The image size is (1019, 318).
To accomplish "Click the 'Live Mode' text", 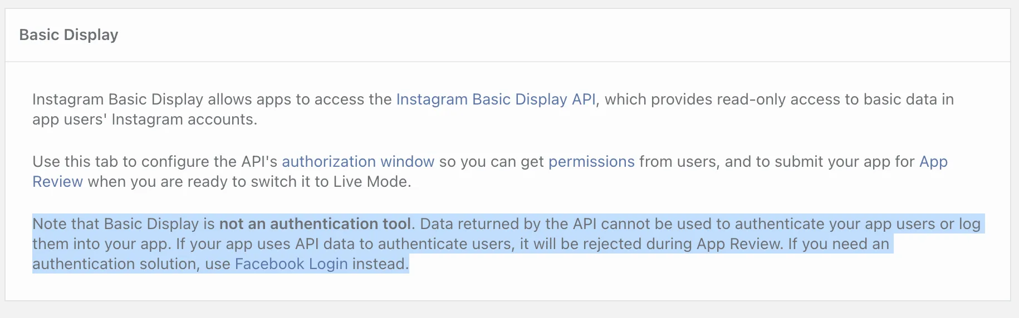I will [x=371, y=182].
